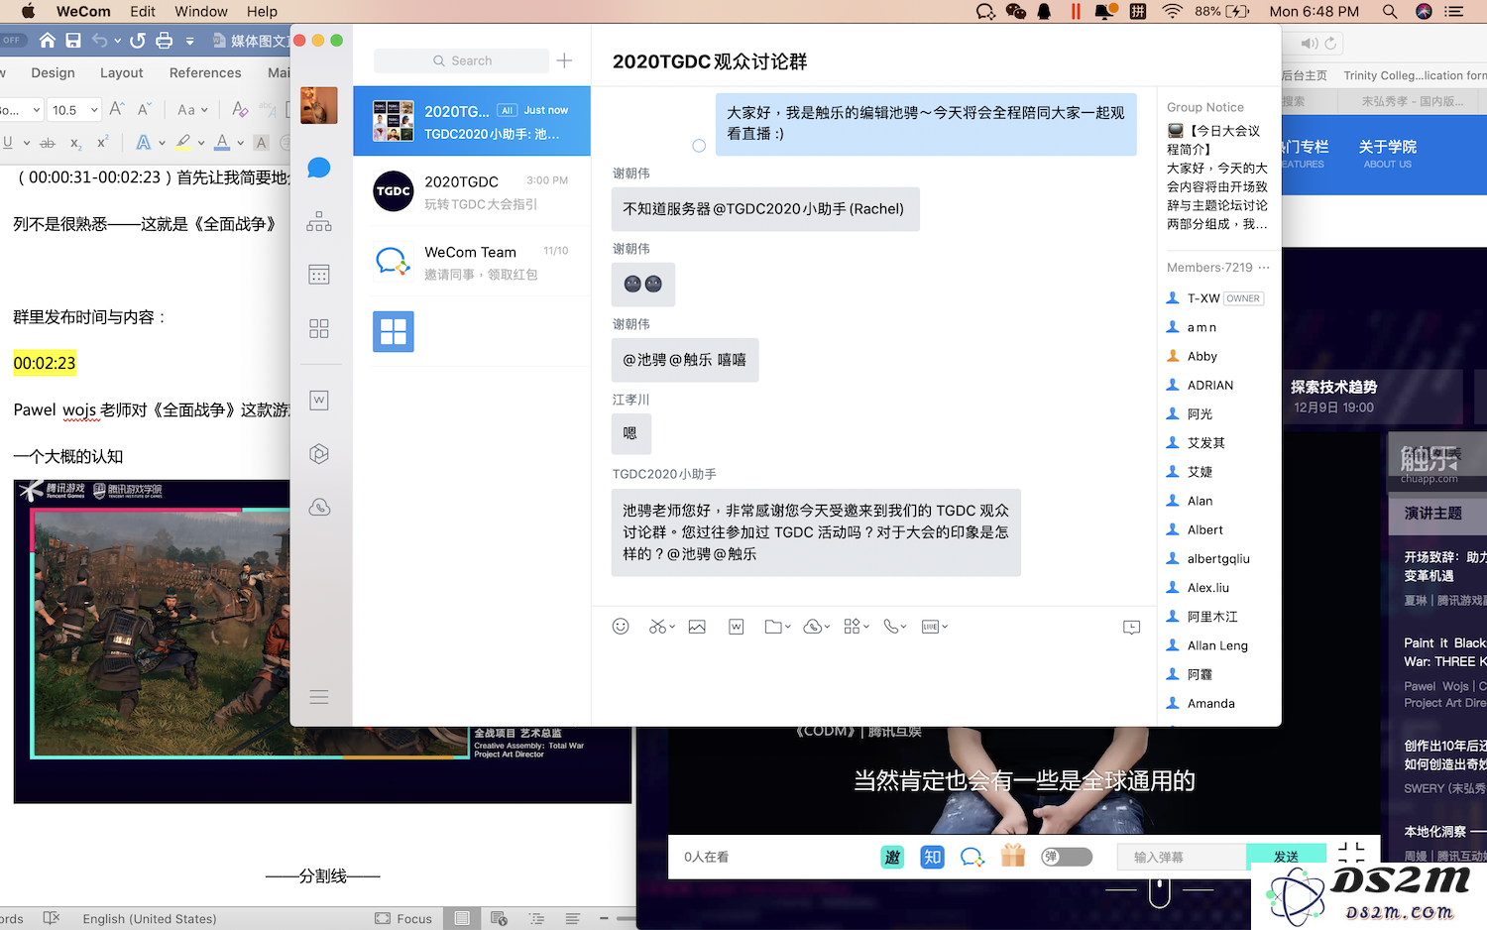Screen dimensions: 1487x930
Task: Open the font color dropdown arrow
Action: pyautogui.click(x=240, y=143)
